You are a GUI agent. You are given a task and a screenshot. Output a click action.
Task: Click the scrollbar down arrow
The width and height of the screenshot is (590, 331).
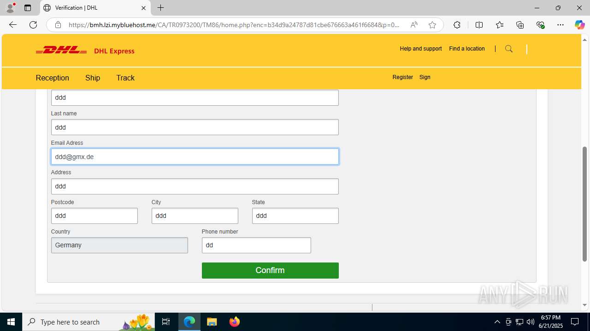point(585,305)
